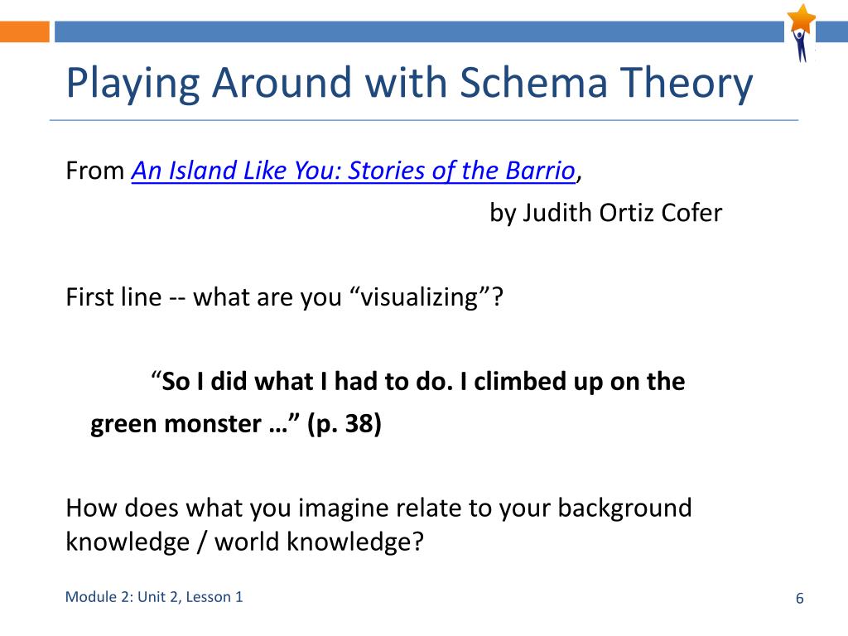Open the An Island Like You link
The width and height of the screenshot is (848, 636).
[353, 171]
